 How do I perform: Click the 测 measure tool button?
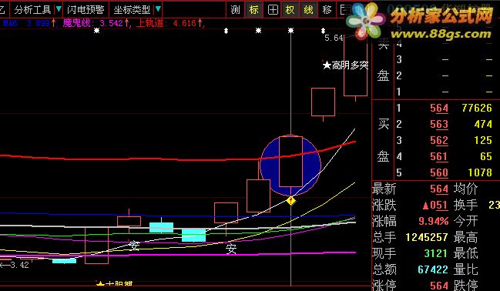235,9
